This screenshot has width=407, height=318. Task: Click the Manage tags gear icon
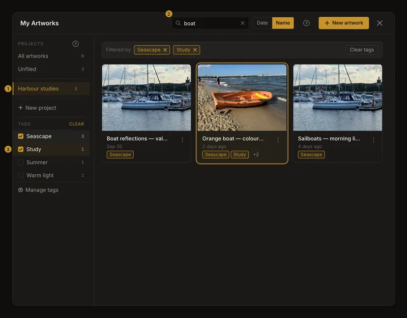[x=20, y=190]
